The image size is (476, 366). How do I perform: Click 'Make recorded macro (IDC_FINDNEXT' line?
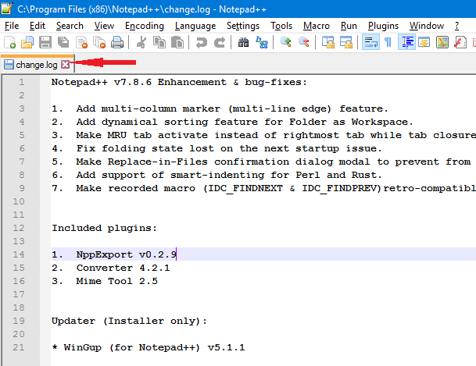263,188
